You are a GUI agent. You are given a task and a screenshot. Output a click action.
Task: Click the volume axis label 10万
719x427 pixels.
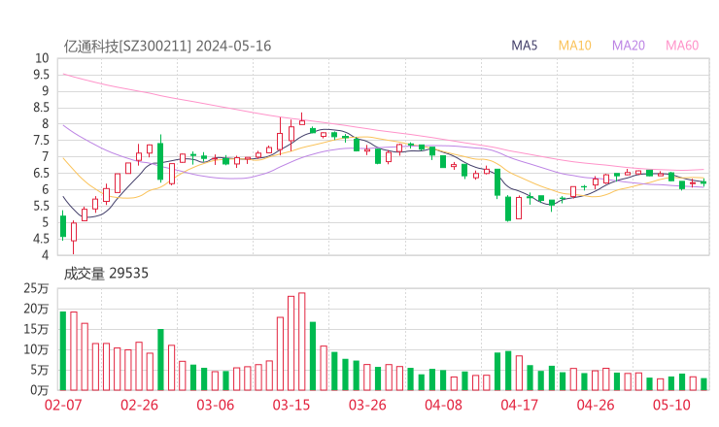tap(36, 349)
